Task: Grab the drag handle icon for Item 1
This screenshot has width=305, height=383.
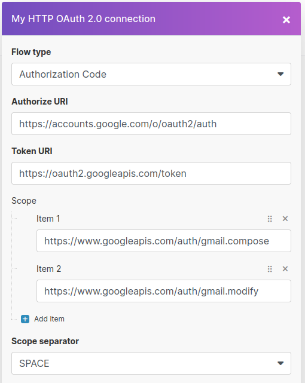Action: [x=270, y=219]
